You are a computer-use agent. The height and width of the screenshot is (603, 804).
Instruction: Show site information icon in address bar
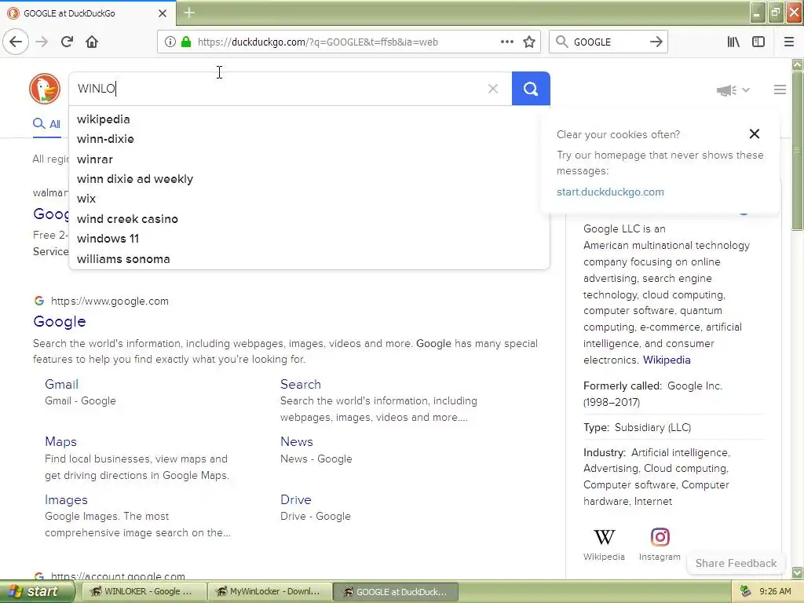170,42
